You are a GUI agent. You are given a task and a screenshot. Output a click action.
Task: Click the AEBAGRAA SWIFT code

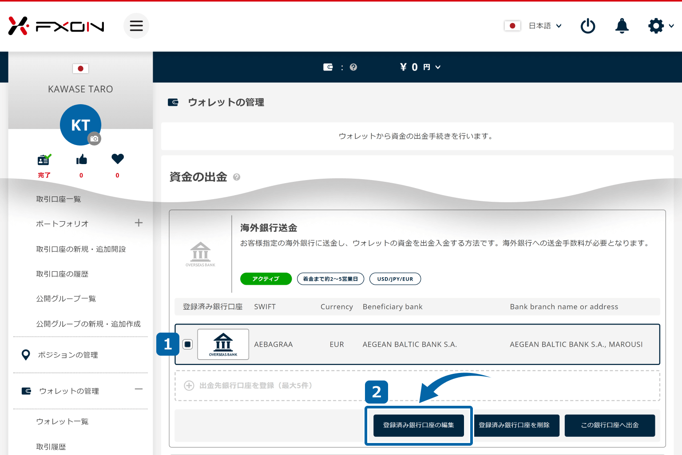click(x=274, y=345)
